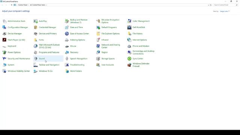Open Speech Recognition icon
Viewport: 240px width, 135px height.
(x=67, y=58)
